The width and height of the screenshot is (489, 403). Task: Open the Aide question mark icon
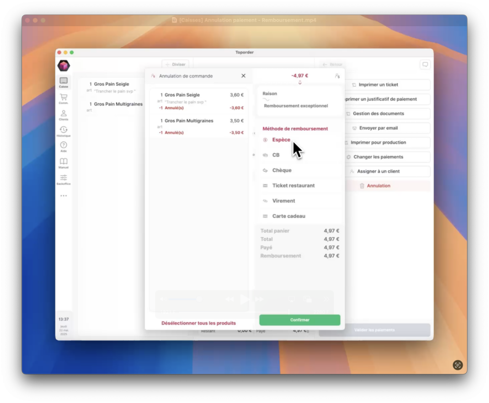pyautogui.click(x=64, y=147)
